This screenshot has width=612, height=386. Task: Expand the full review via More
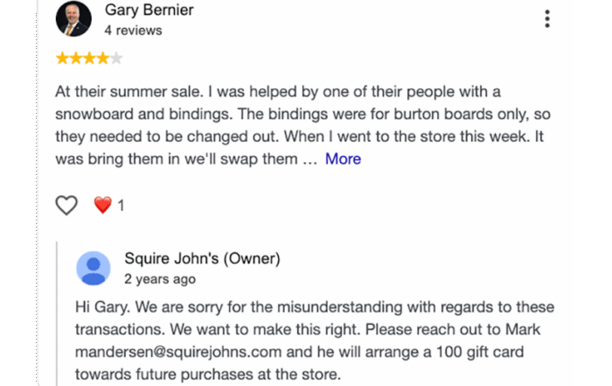click(x=343, y=159)
